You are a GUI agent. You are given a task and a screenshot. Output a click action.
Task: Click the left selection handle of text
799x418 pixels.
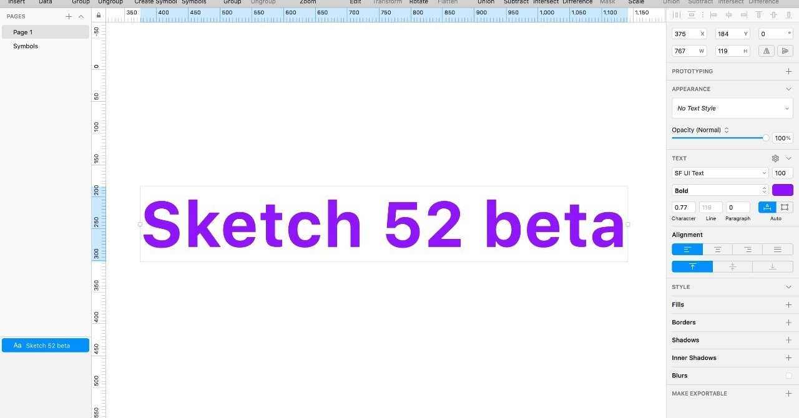140,224
